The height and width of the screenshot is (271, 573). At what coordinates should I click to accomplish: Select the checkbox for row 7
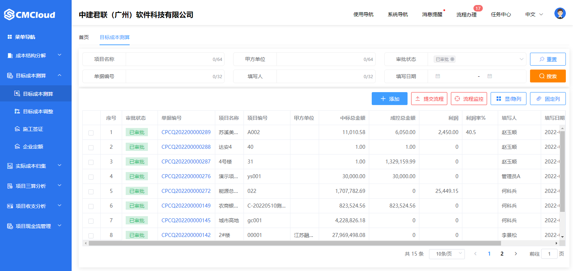pyautogui.click(x=91, y=221)
